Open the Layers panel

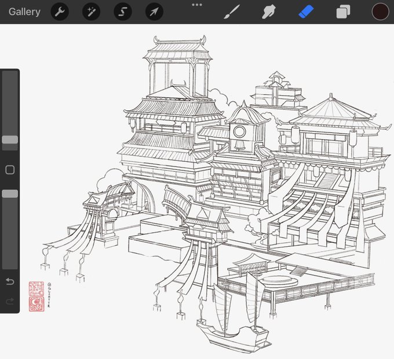[343, 12]
